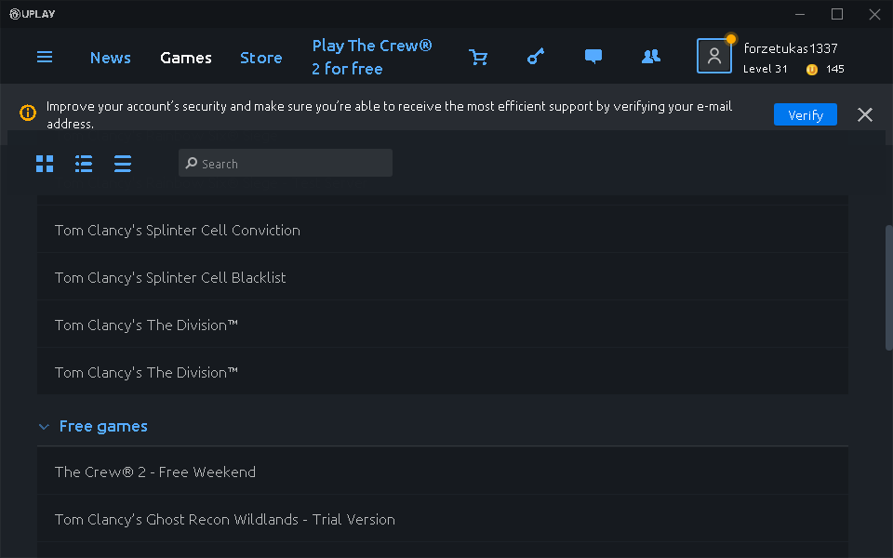Go to the News tab
Screen dimensions: 893x558
[111, 58]
